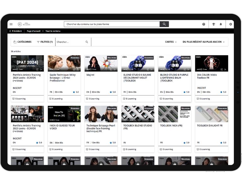This screenshot has width=242, height=185.
Task: Click the star rating on TOOLBOX INOA (FR)
Action: (186, 143)
